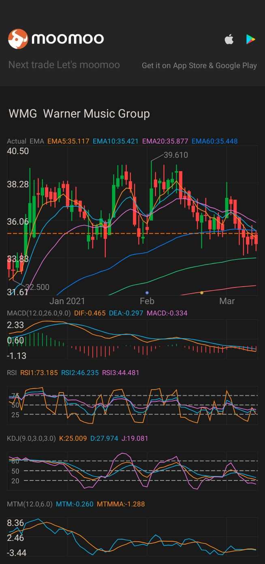
Task: Select the 'Next trade Let's moomoo' tagline
Action: tap(64, 64)
